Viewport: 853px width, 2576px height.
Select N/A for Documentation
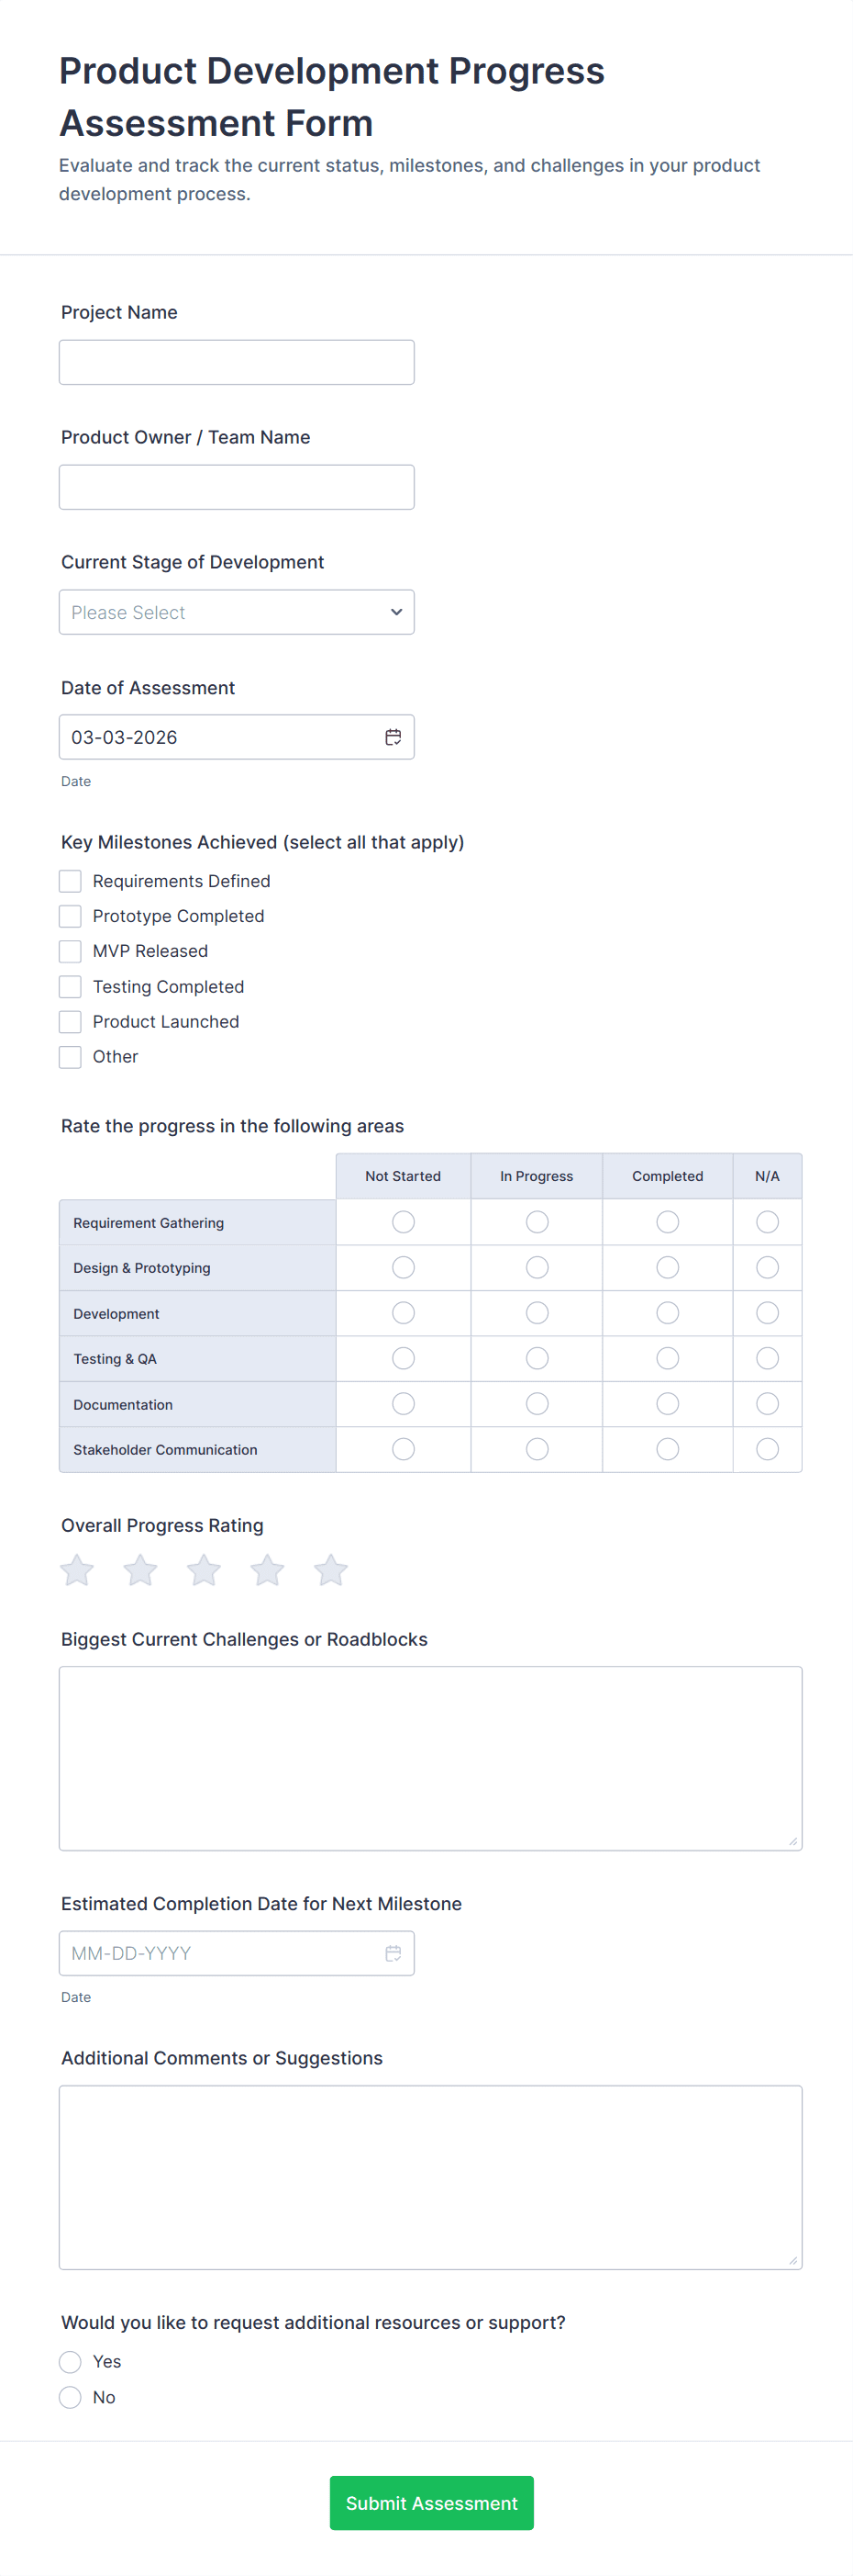[x=767, y=1404]
